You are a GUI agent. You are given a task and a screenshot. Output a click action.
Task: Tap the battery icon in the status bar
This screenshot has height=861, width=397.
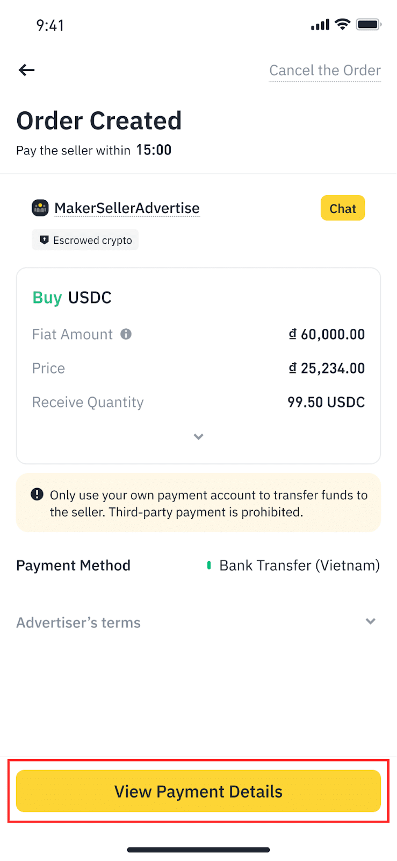[x=369, y=24]
